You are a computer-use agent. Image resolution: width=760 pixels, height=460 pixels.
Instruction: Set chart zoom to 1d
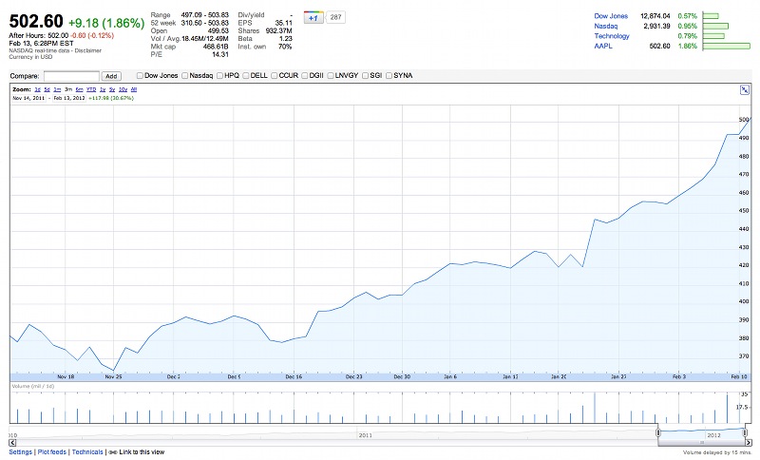point(37,88)
